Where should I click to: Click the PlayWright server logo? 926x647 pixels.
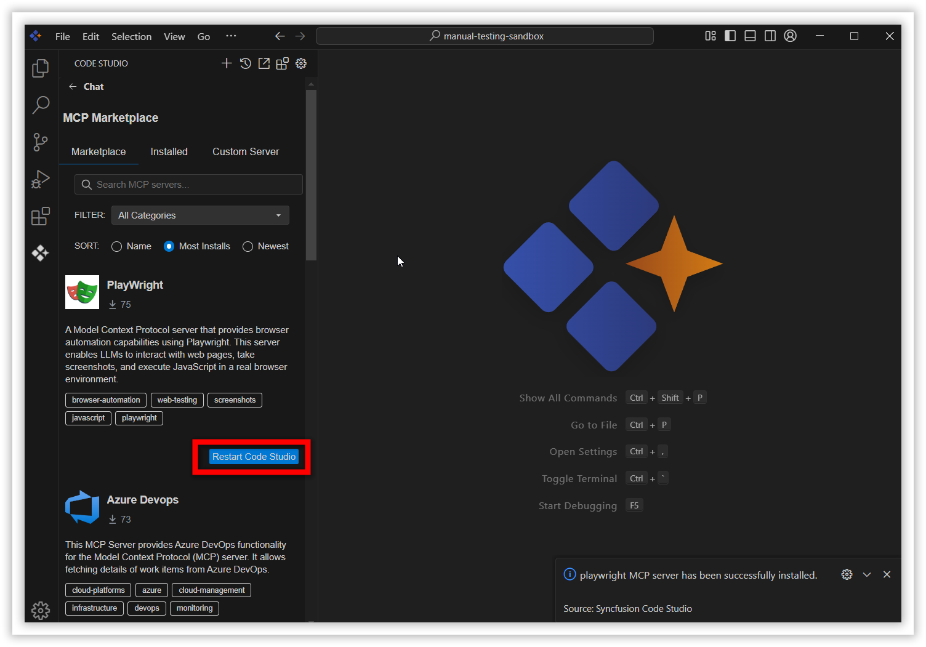pos(82,292)
